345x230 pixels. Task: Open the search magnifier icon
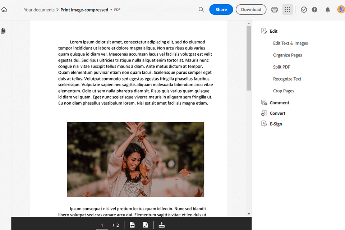tap(201, 9)
